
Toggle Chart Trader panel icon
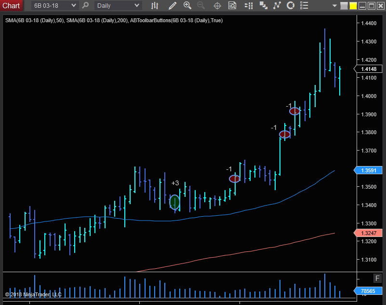pyautogui.click(x=249, y=5)
